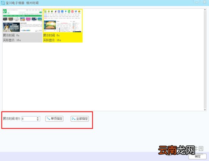Image resolution: width=209 pixels, height=161 pixels.
Task: Close the 相片时间 window
Action: point(204,2)
